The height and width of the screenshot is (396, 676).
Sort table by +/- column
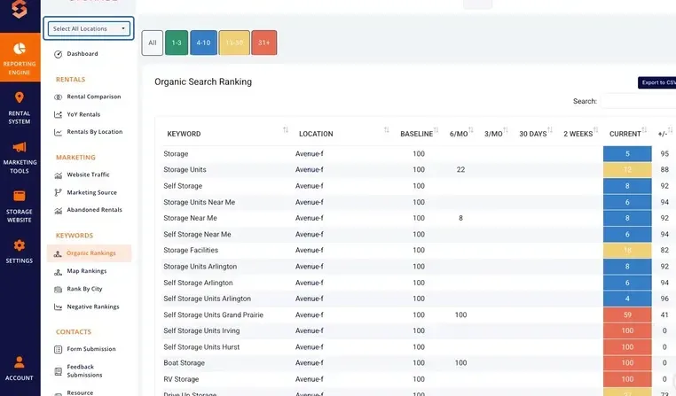[670, 130]
